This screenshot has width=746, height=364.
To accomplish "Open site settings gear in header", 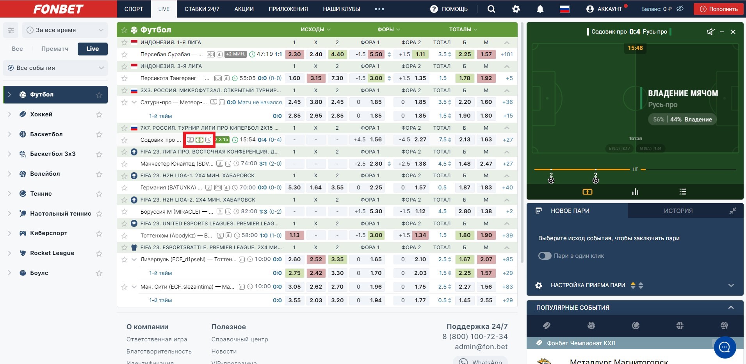I will (x=516, y=9).
